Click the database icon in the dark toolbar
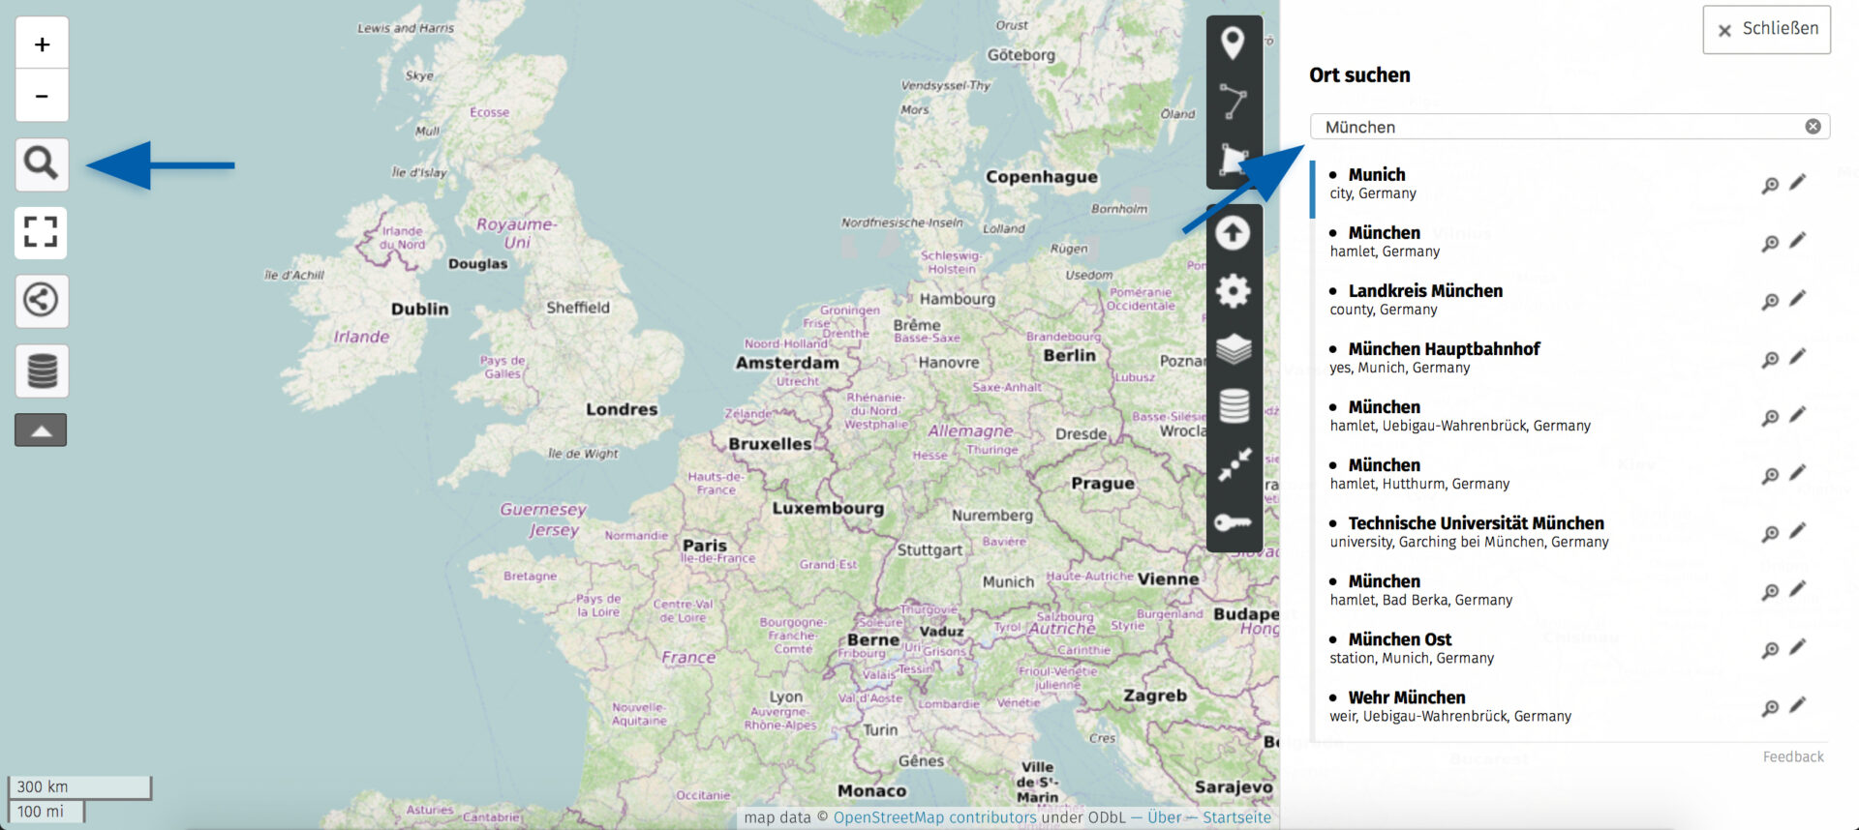Viewport: 1859px width, 830px height. (1234, 406)
